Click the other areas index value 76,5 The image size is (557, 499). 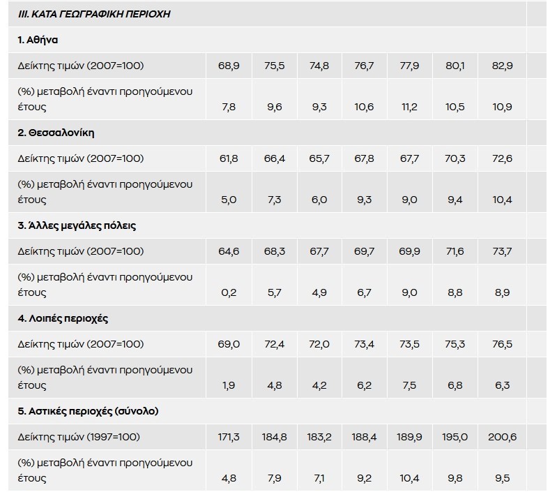coord(502,344)
